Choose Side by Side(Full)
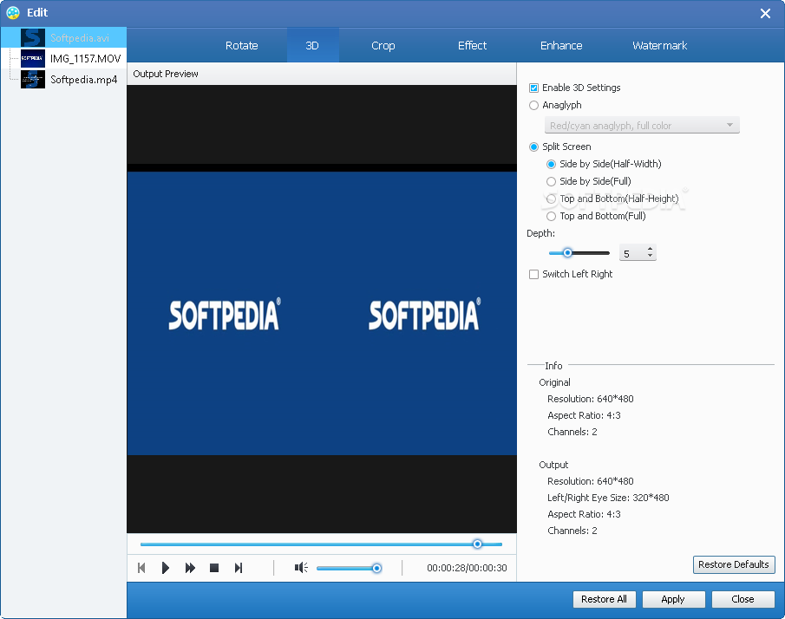The height and width of the screenshot is (619, 785). point(551,181)
